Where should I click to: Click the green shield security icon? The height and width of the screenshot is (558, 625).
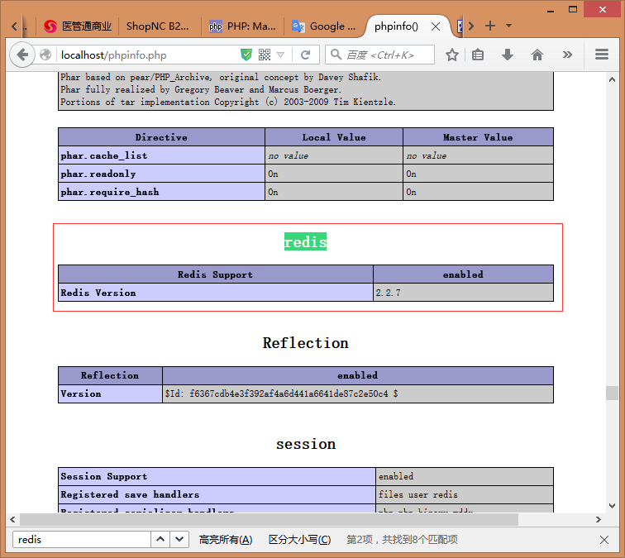pyautogui.click(x=246, y=55)
